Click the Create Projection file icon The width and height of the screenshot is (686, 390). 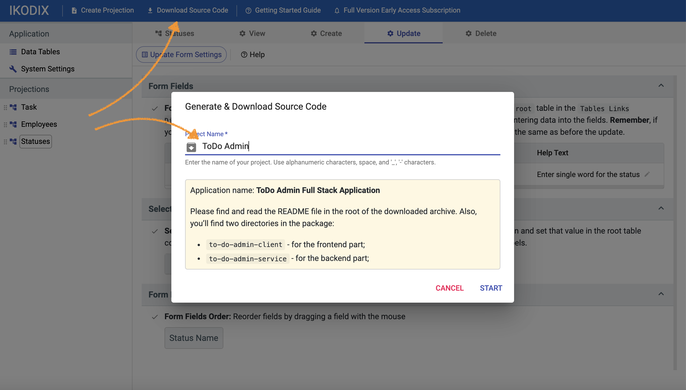tap(74, 11)
